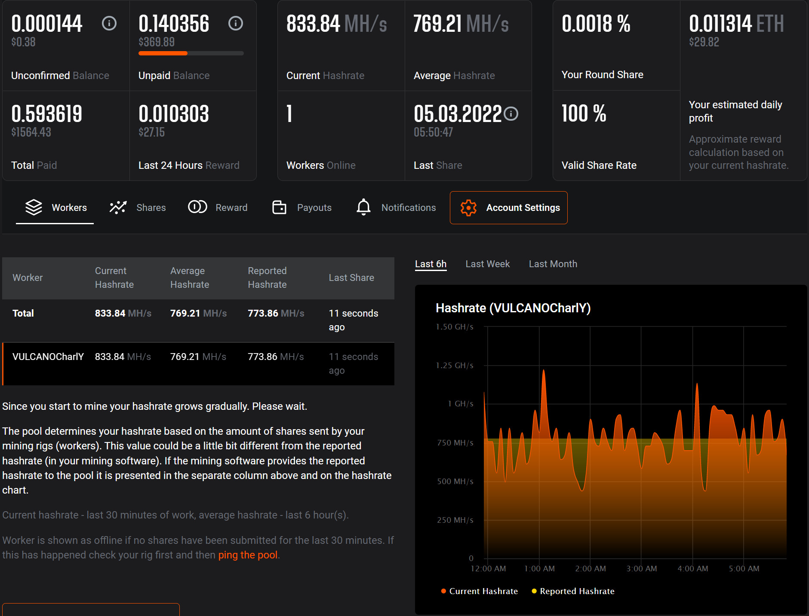This screenshot has width=809, height=616.
Task: Sort by the Worker column header
Action: click(28, 278)
